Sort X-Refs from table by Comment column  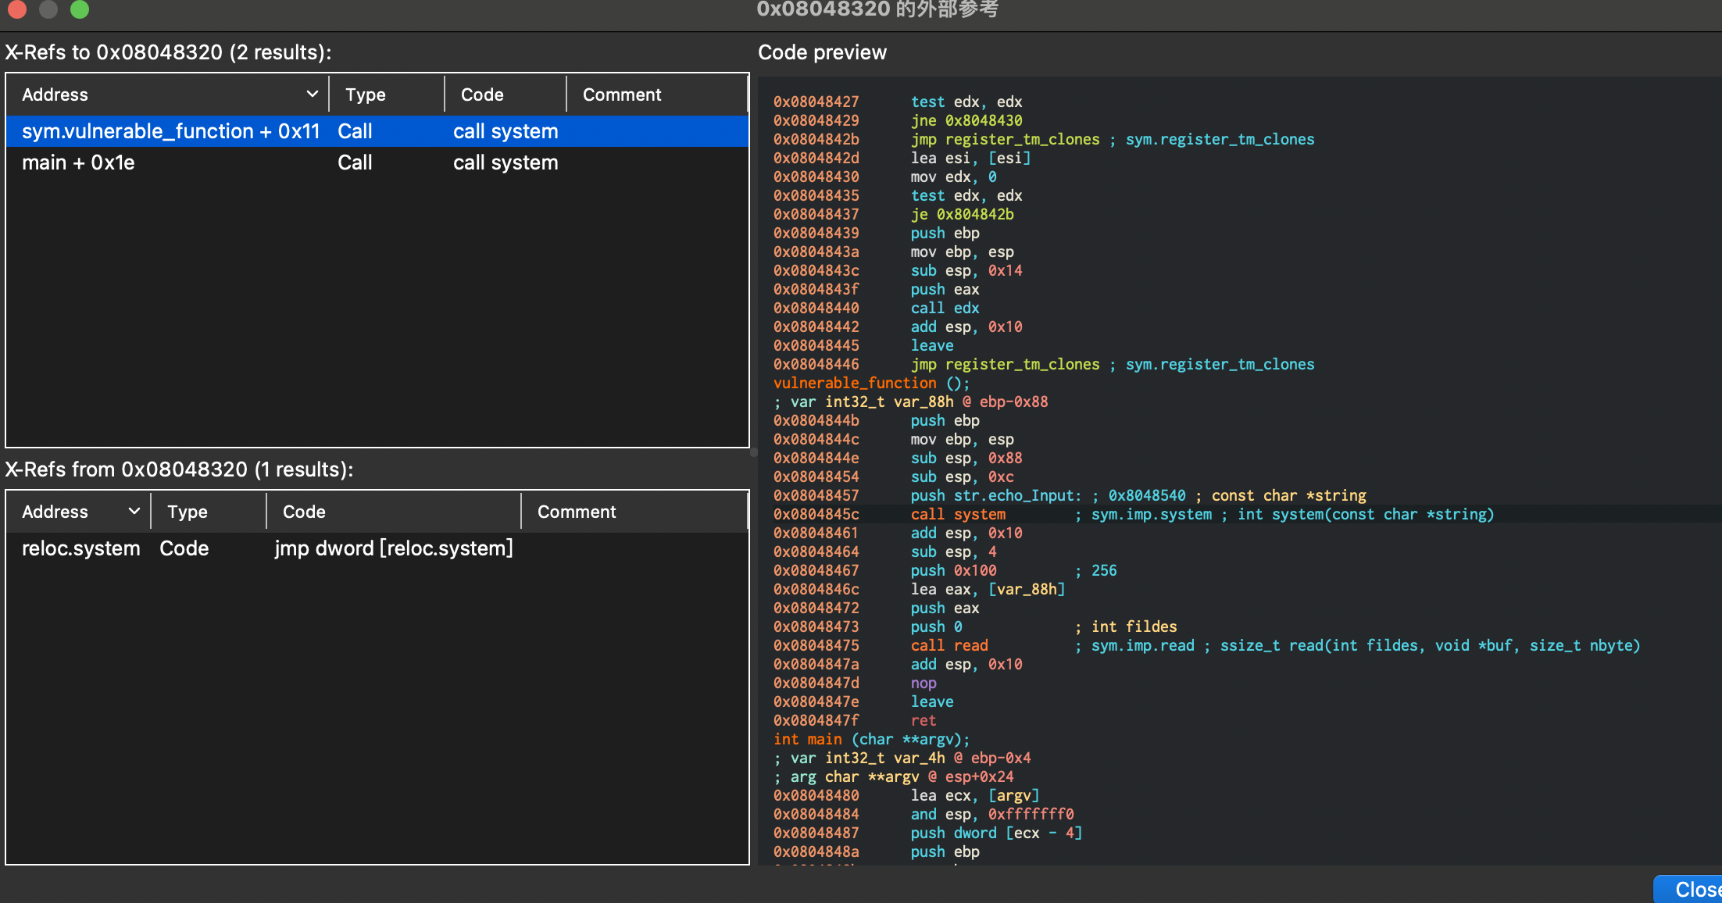pyautogui.click(x=577, y=512)
